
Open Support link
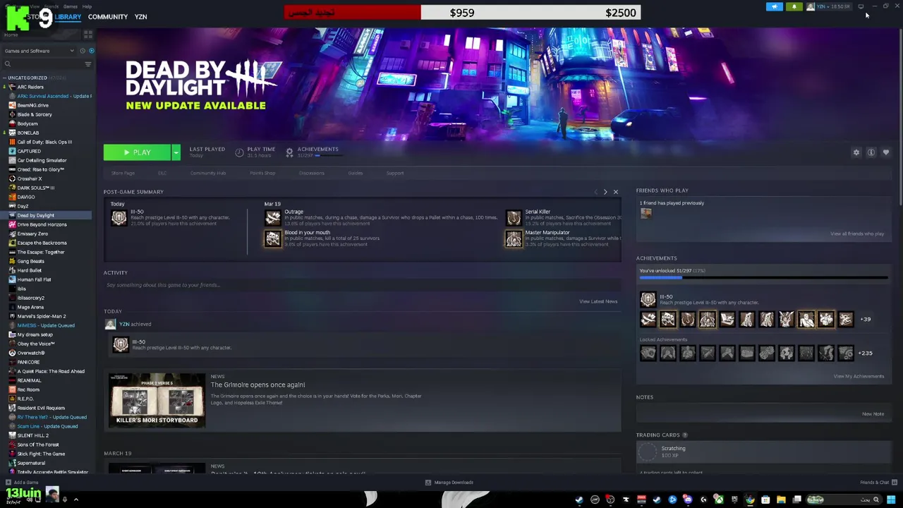[x=395, y=173]
